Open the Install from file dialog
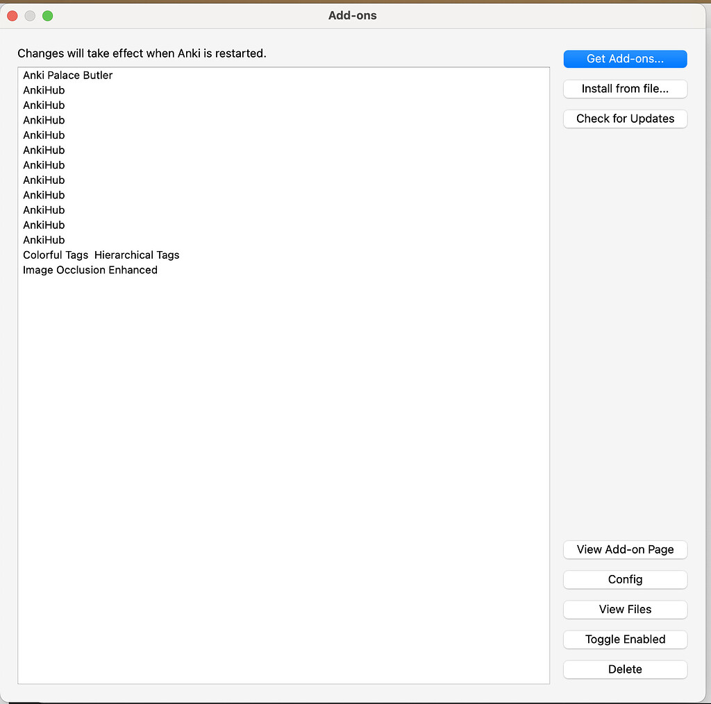 (624, 89)
